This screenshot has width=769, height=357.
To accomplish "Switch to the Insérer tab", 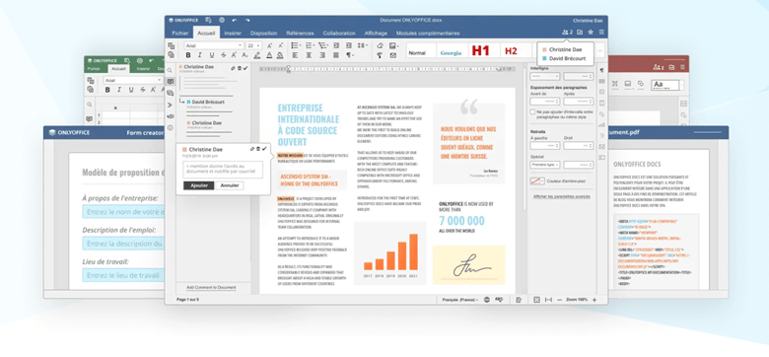I will click(x=233, y=34).
